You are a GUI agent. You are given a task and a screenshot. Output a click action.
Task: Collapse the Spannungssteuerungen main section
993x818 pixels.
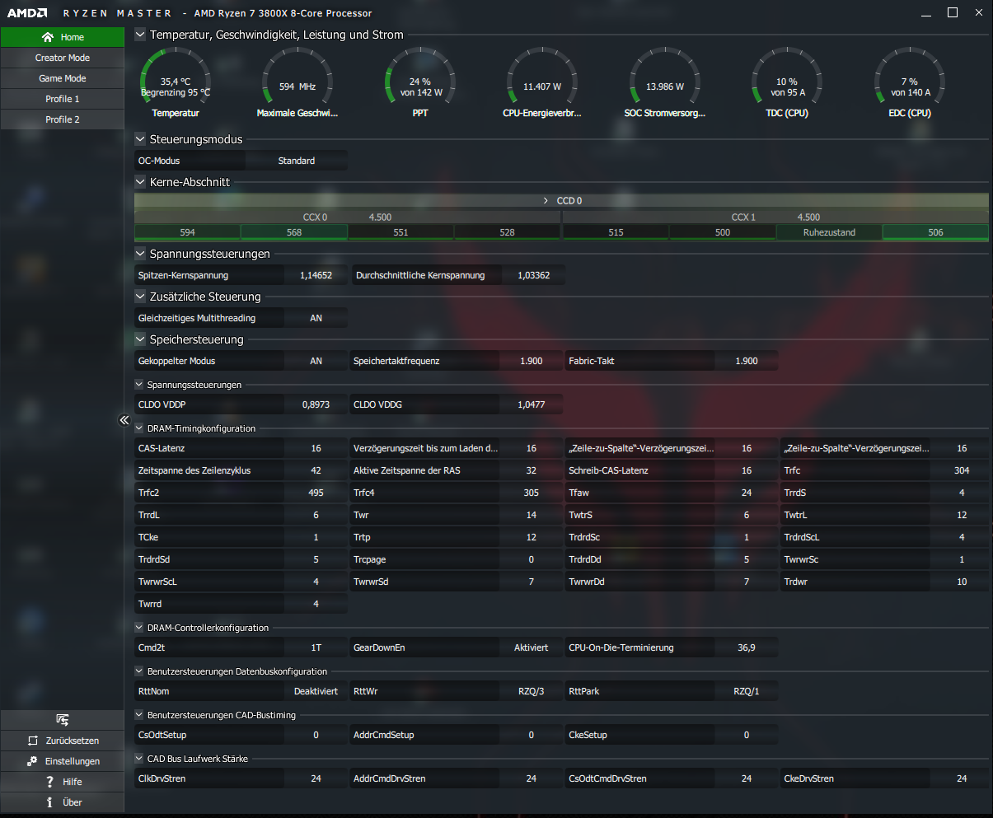(x=139, y=254)
